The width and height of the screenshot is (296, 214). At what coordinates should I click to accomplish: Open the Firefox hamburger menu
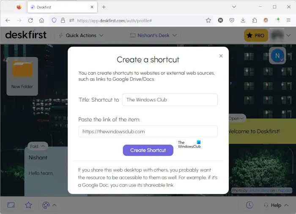point(288,20)
